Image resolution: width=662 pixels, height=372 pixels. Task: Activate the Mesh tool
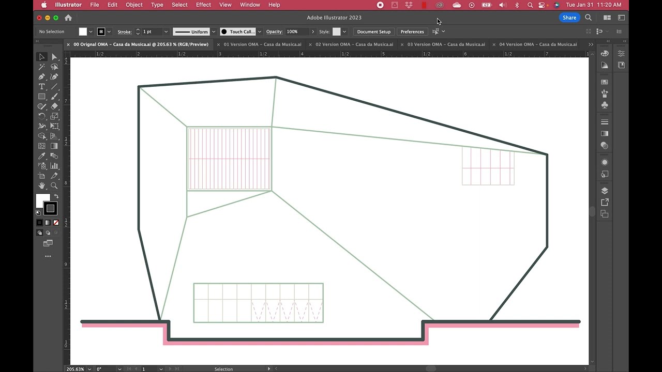click(42, 146)
